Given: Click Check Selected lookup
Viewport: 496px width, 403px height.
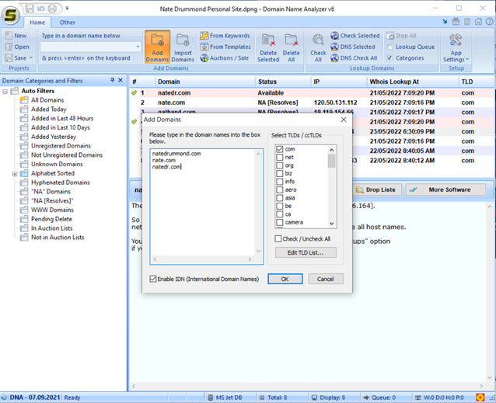Looking at the screenshot, I should pyautogui.click(x=355, y=36).
